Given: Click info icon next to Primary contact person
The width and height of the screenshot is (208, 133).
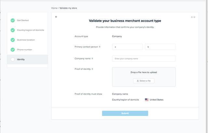Looking at the screenshot, I should (99, 47).
